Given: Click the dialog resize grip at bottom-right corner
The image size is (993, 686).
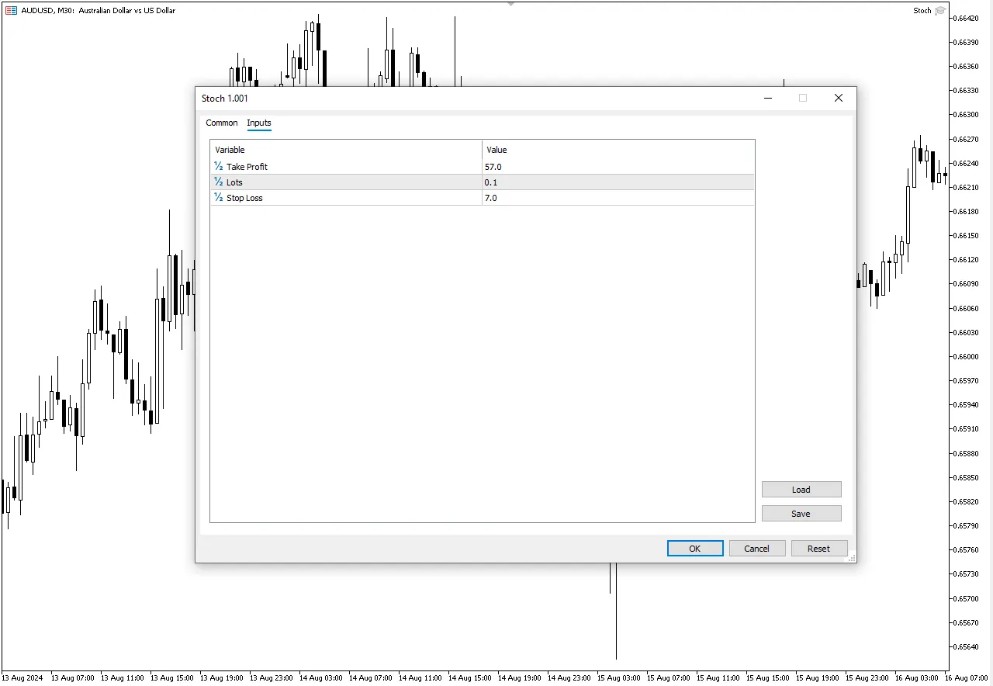Looking at the screenshot, I should pos(851,558).
